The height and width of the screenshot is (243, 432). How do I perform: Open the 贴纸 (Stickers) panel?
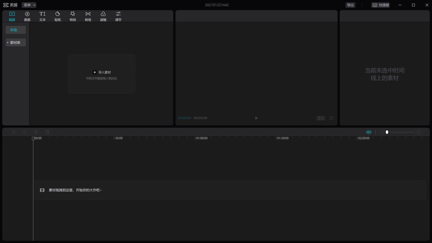[58, 16]
